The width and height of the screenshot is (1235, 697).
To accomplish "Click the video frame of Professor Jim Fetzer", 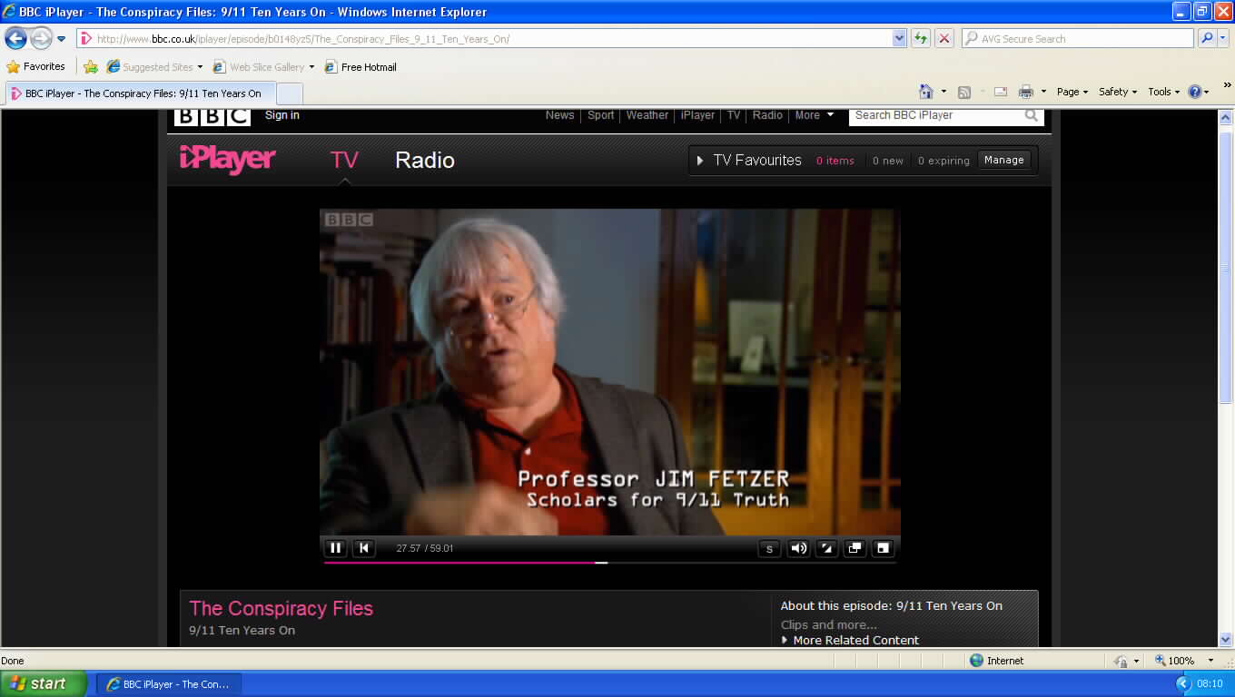I will (x=609, y=372).
